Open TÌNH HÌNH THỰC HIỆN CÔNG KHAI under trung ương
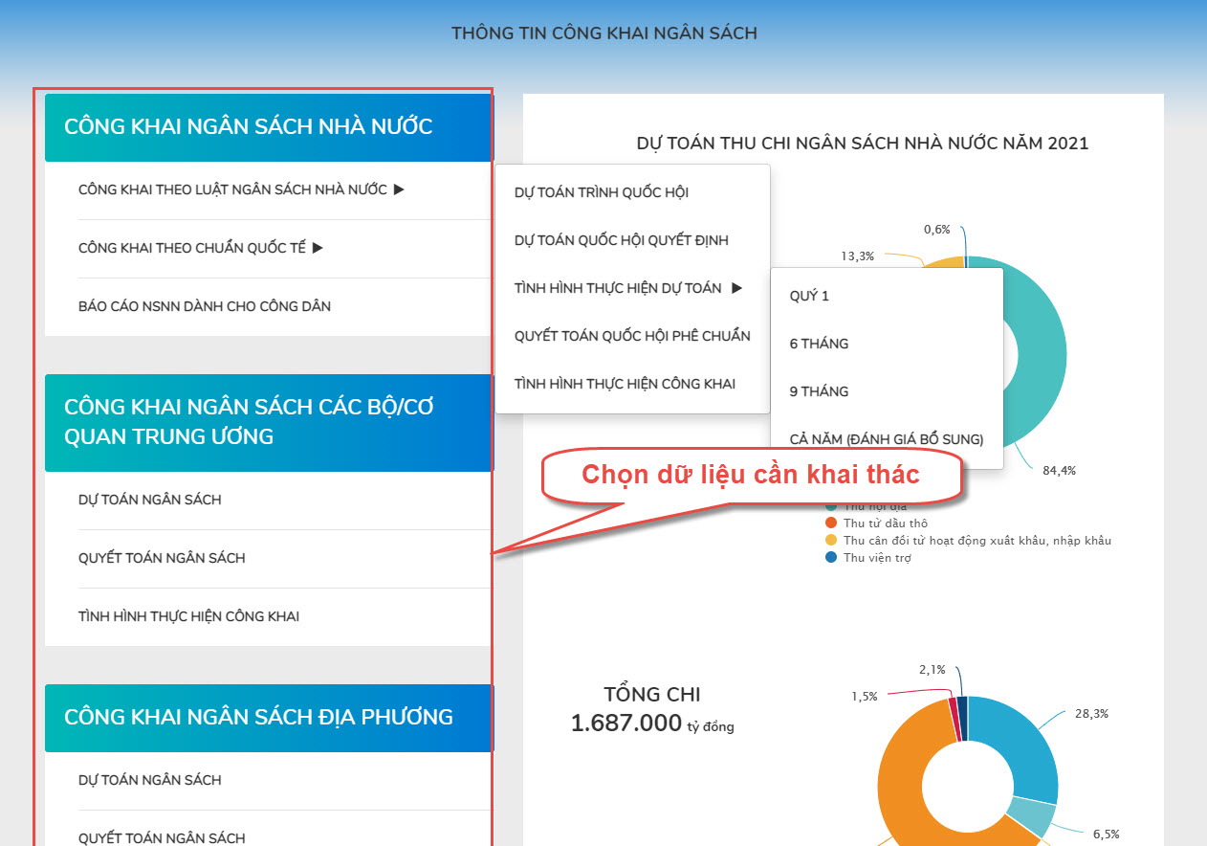This screenshot has width=1207, height=846. 188,616
